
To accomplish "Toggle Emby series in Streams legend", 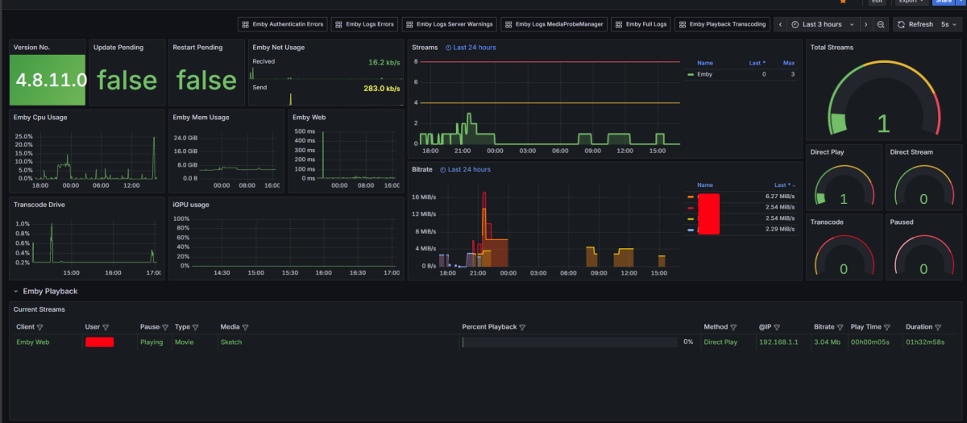I will 703,74.
